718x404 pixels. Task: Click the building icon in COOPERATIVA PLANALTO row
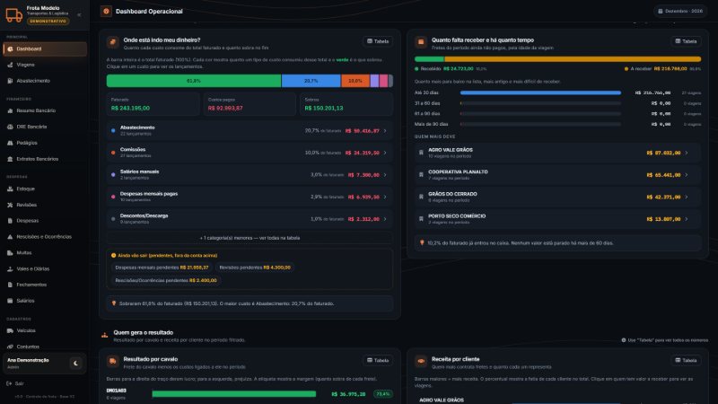(421, 175)
